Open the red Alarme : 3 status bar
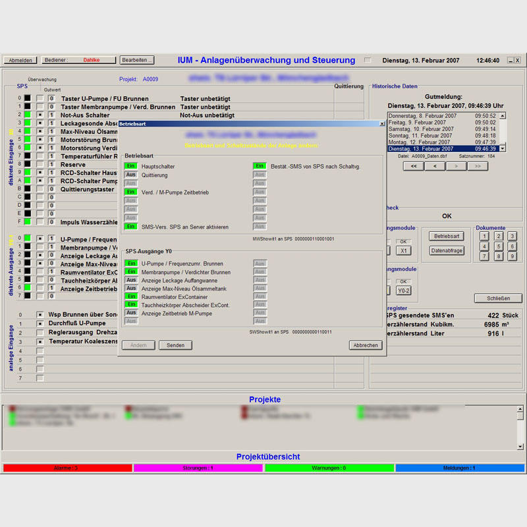The image size is (527, 527). (x=67, y=468)
